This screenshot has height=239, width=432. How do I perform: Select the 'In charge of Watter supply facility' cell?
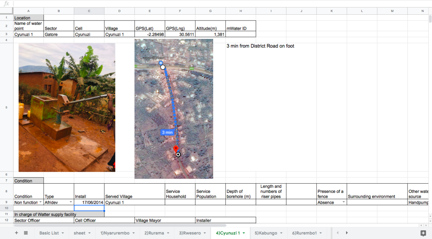pyautogui.click(x=59, y=214)
